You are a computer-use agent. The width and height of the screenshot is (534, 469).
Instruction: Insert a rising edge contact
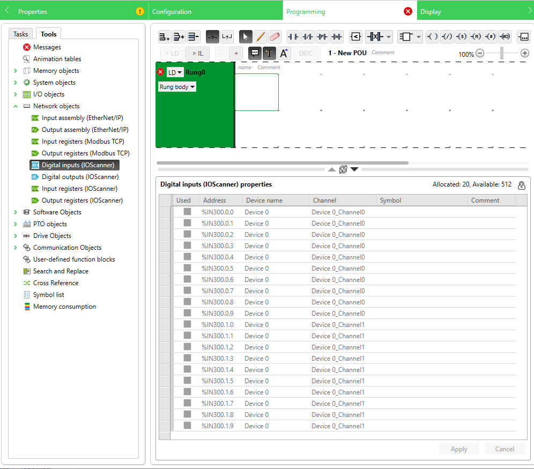tap(322, 36)
